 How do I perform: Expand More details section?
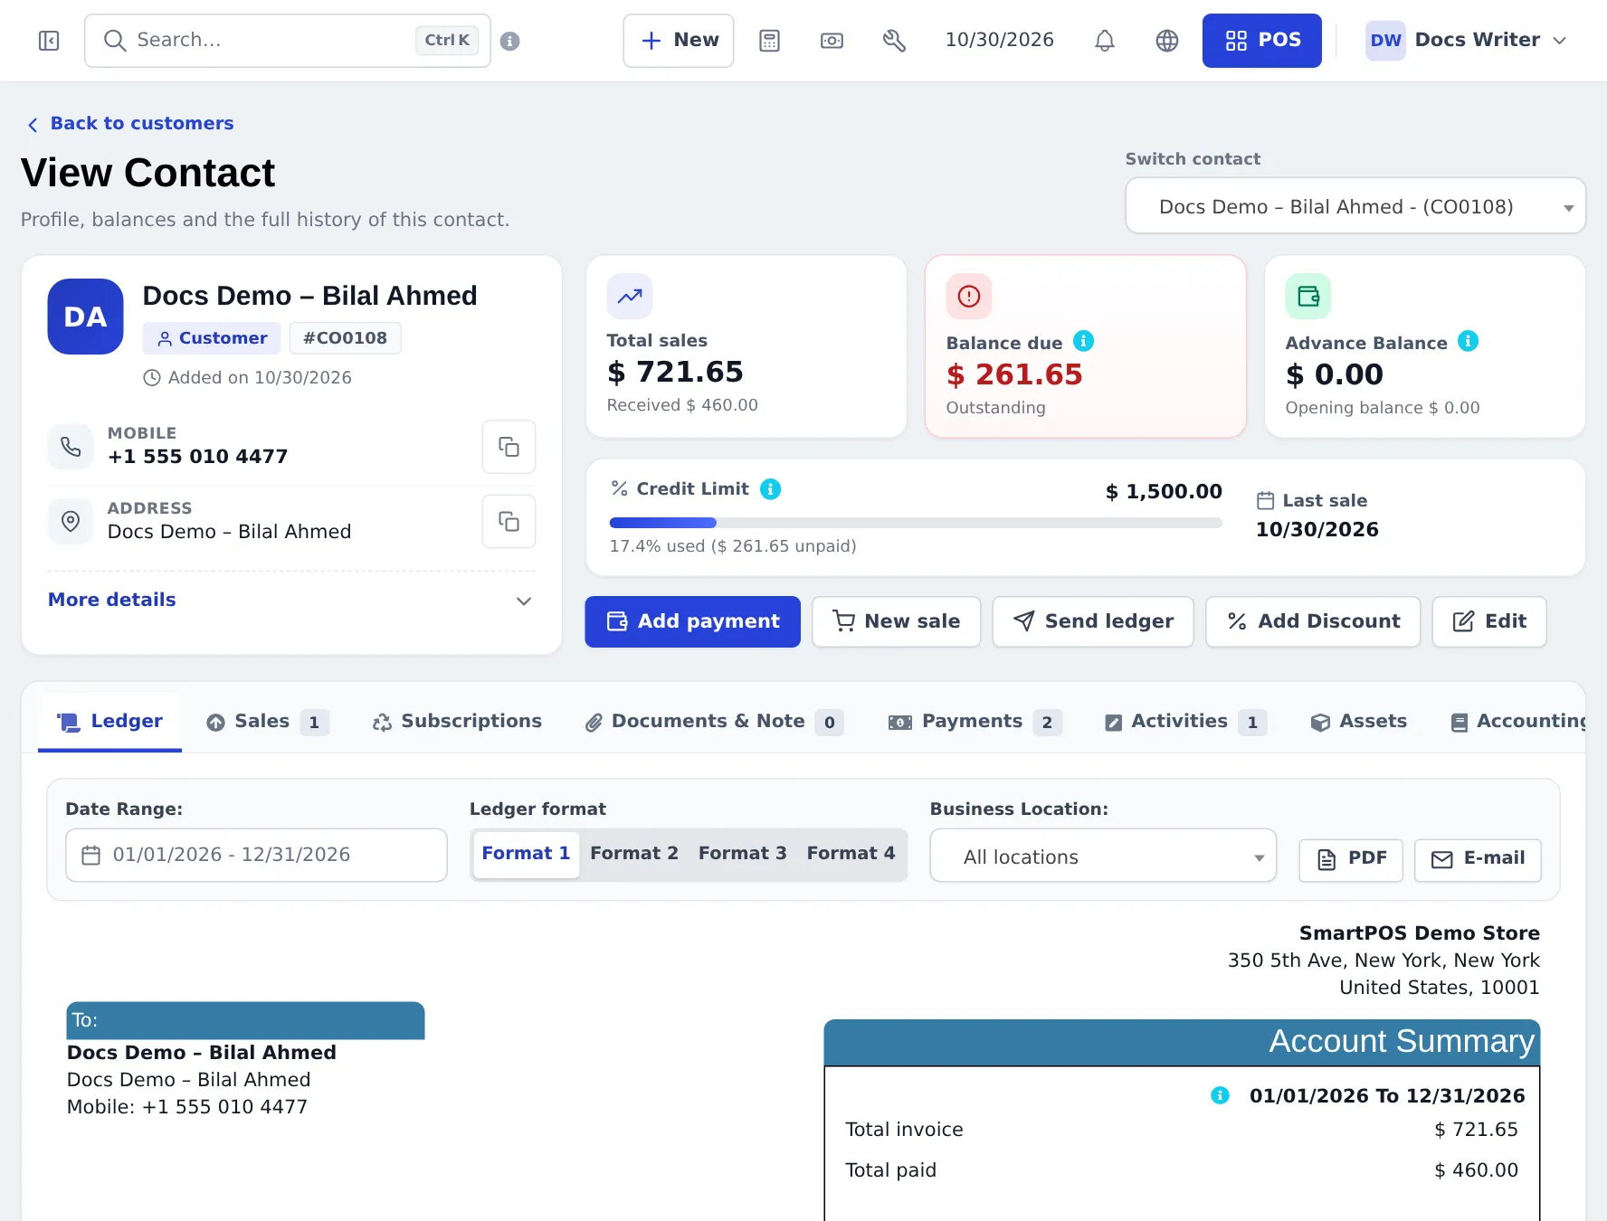[291, 601]
